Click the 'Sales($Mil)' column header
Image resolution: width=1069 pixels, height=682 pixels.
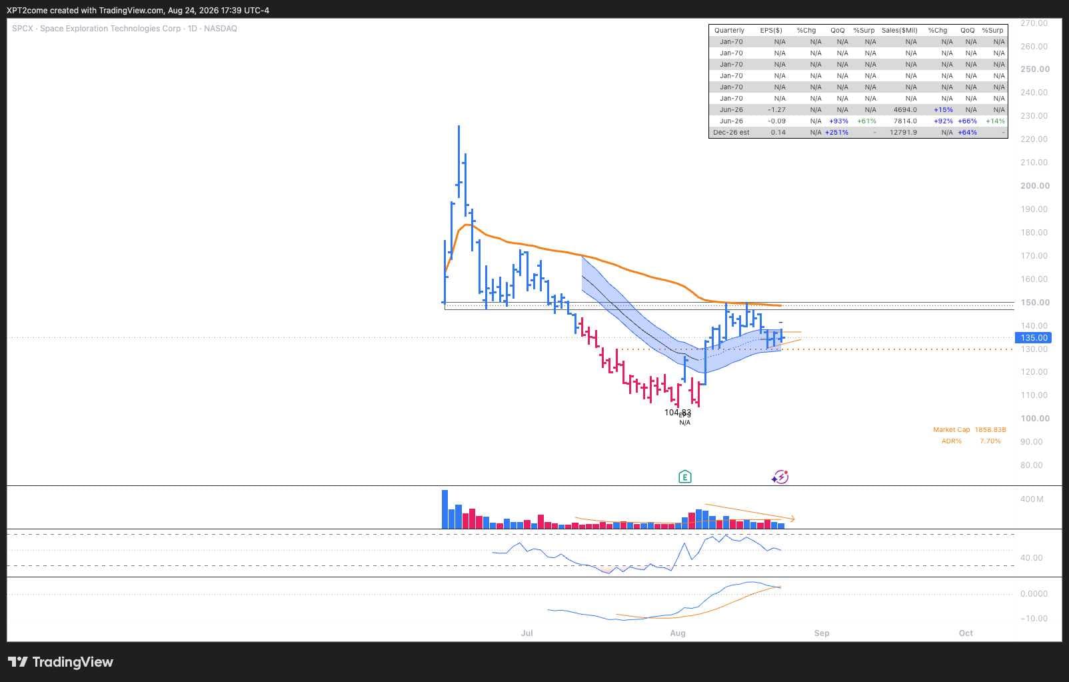click(x=899, y=31)
